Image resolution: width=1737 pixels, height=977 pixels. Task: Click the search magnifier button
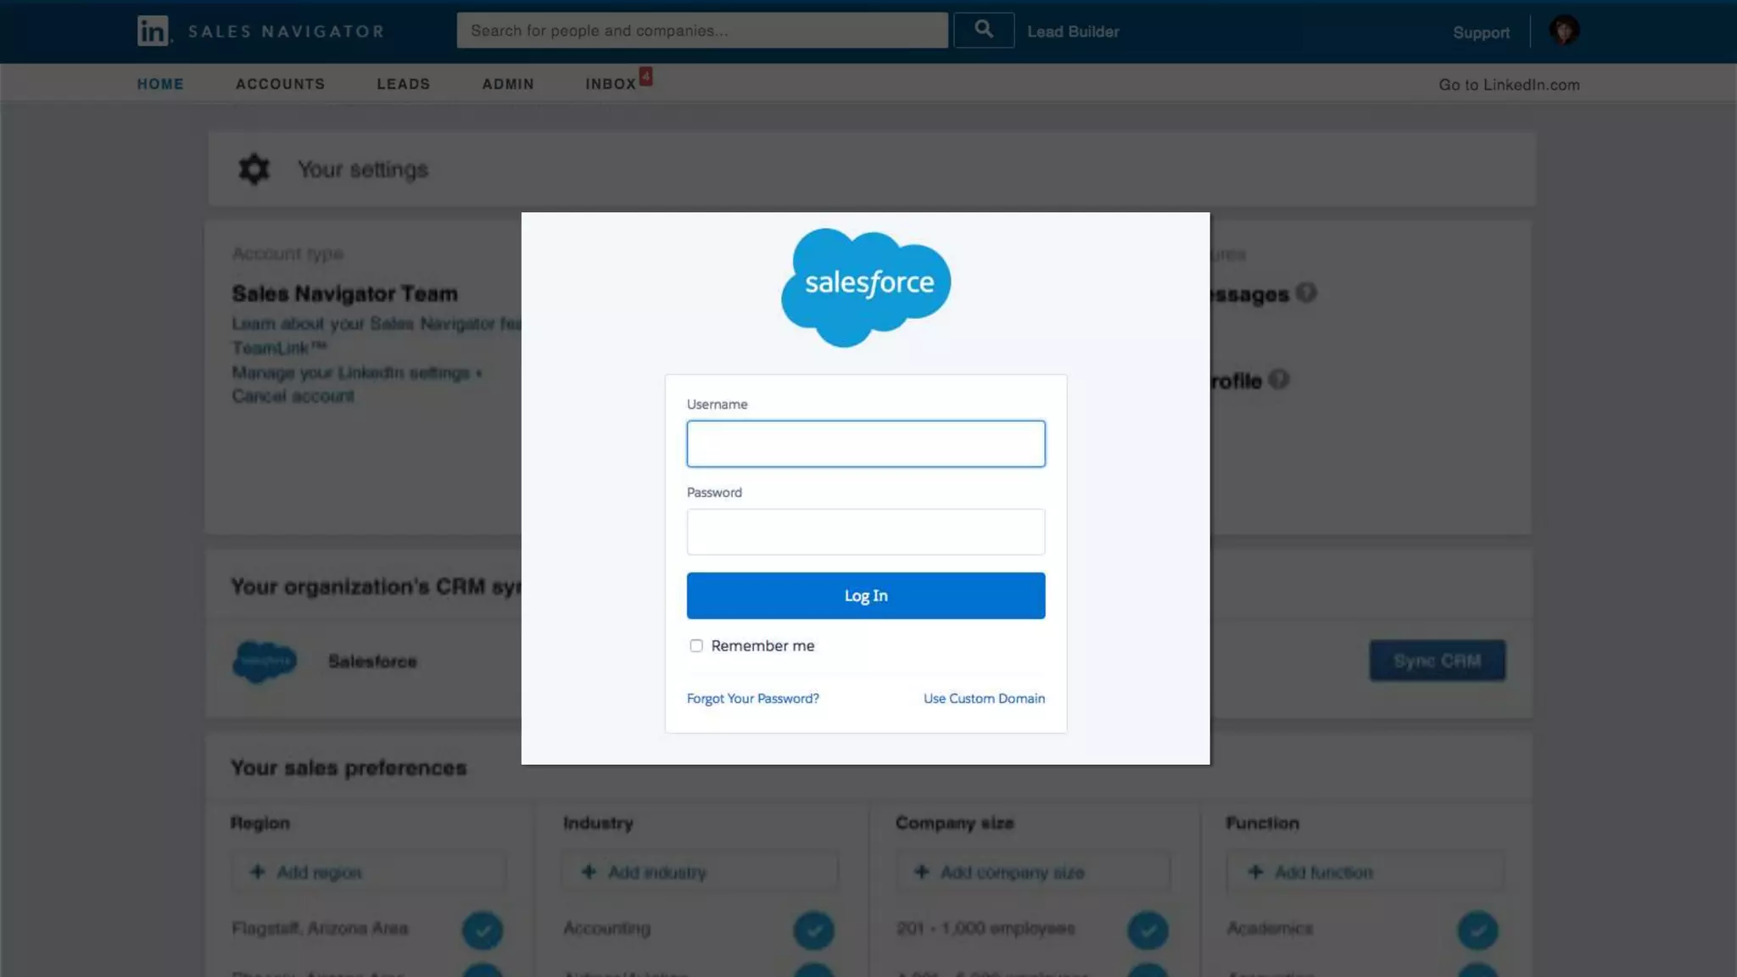pos(984,30)
